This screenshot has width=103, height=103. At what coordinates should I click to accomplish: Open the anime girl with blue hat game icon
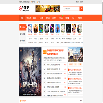pyautogui.click(x=30, y=28)
